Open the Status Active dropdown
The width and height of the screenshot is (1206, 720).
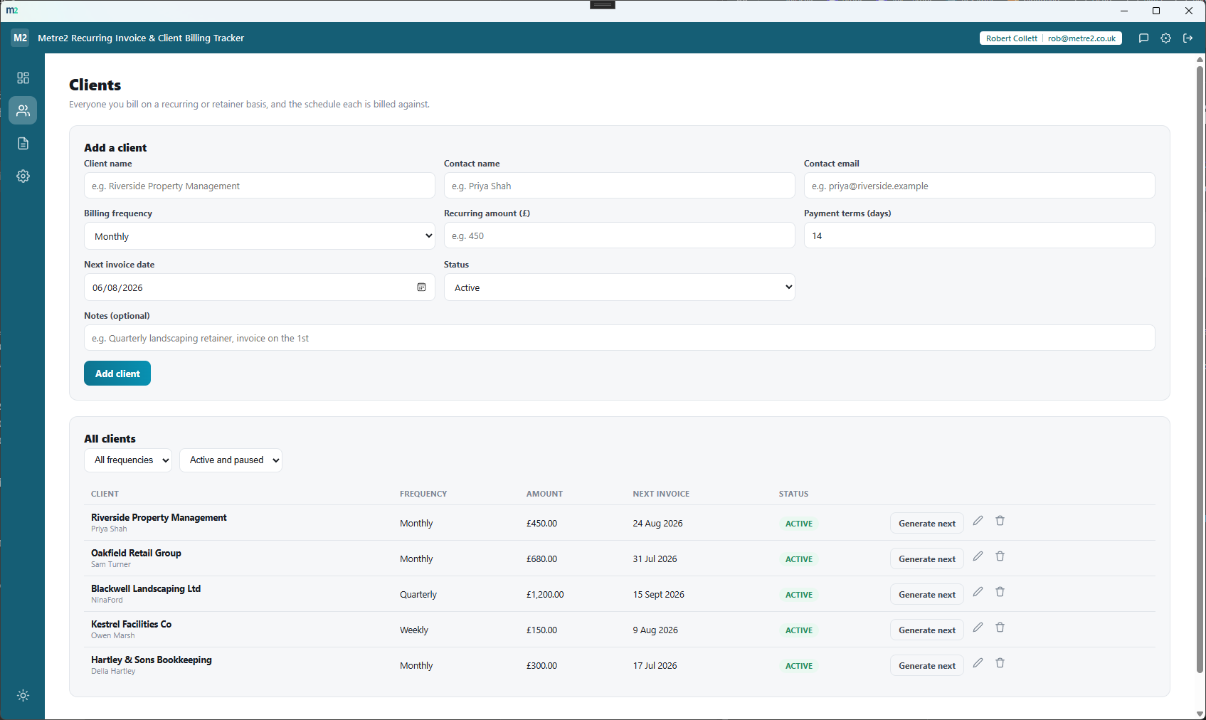coord(619,287)
